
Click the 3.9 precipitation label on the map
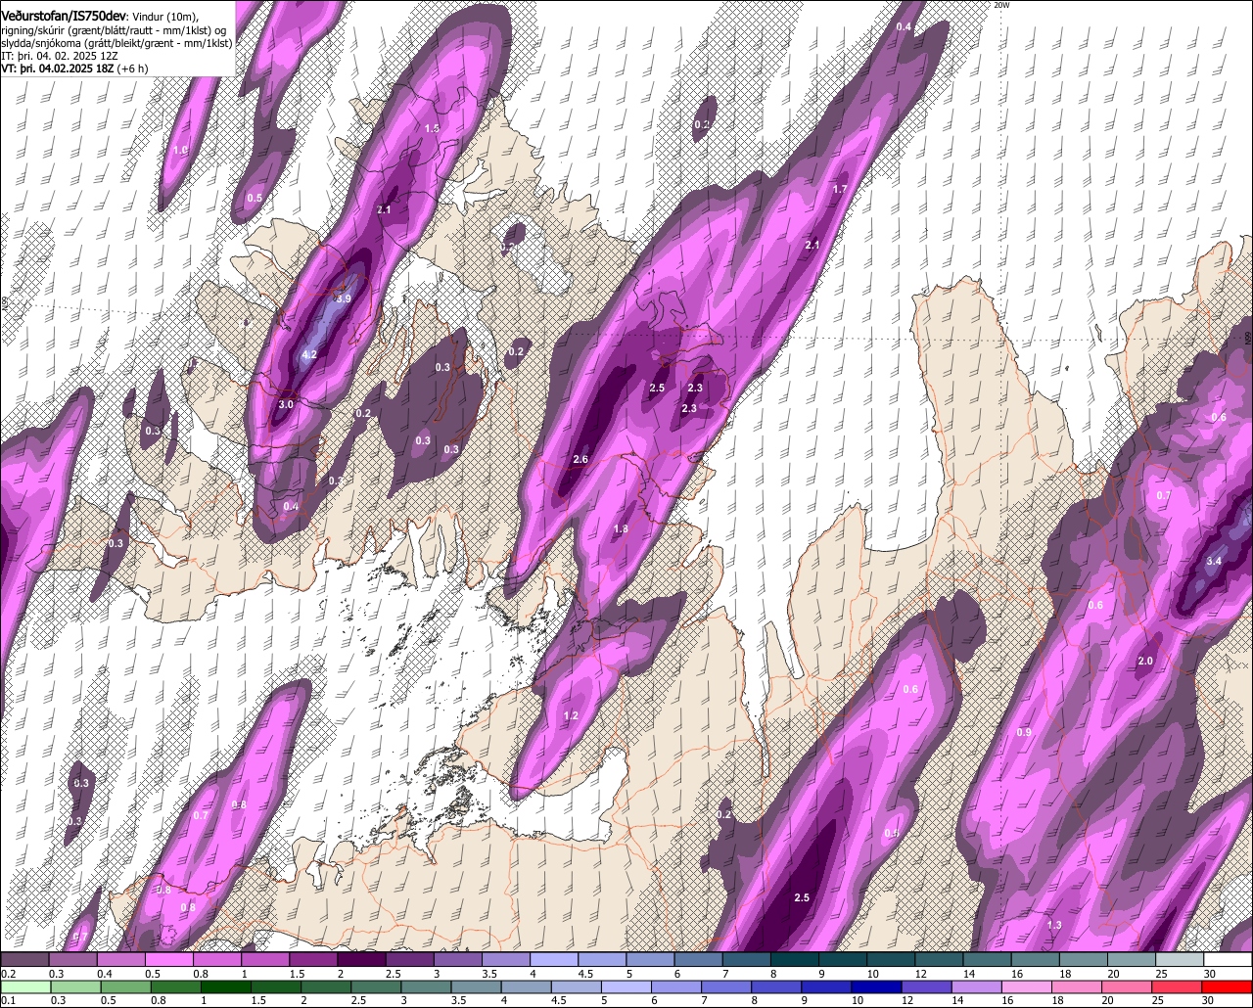(x=343, y=298)
